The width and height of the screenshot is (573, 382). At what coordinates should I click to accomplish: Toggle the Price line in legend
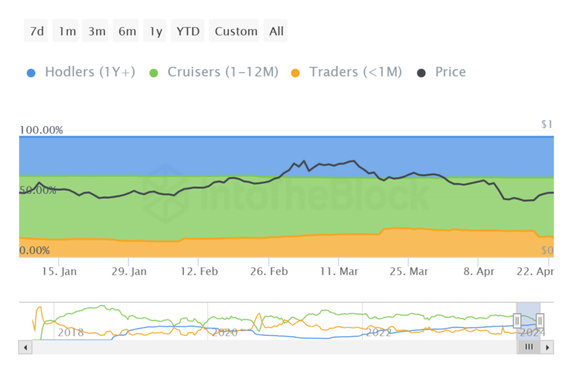[442, 72]
